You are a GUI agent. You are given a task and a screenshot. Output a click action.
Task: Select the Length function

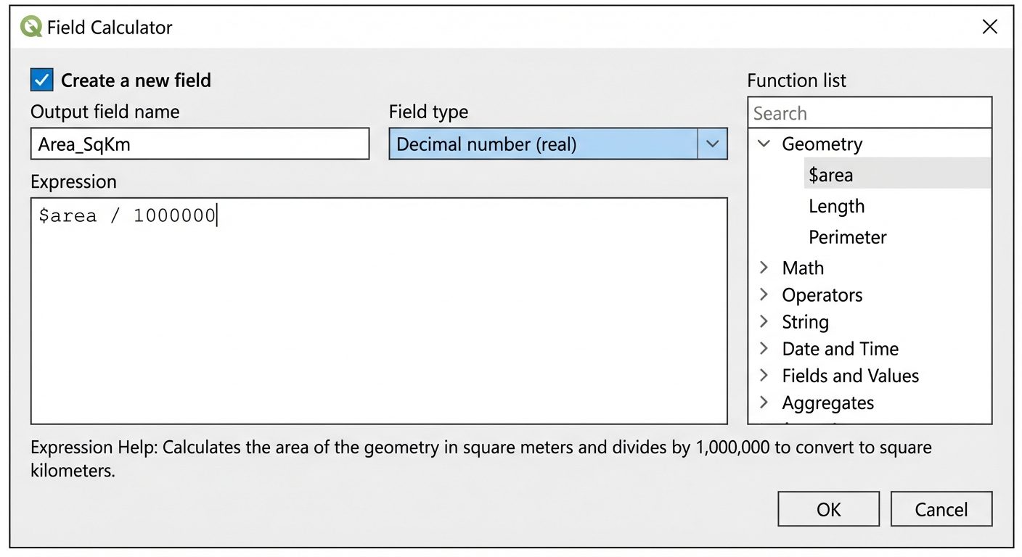click(x=836, y=206)
